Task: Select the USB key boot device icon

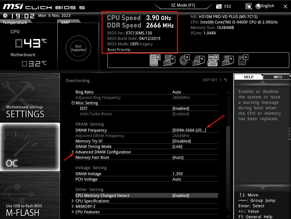Action: click(x=213, y=60)
